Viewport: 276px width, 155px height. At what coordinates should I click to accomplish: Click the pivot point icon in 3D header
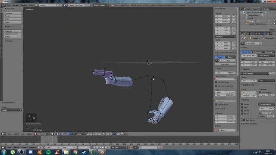click(x=58, y=134)
